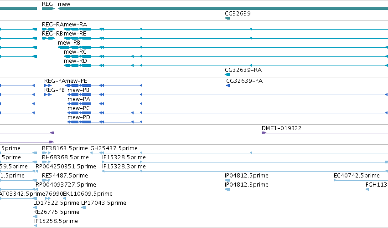The height and width of the screenshot is (228, 388).
Task: Click the CG32639 gene arrow glyph
Action: (227, 18)
